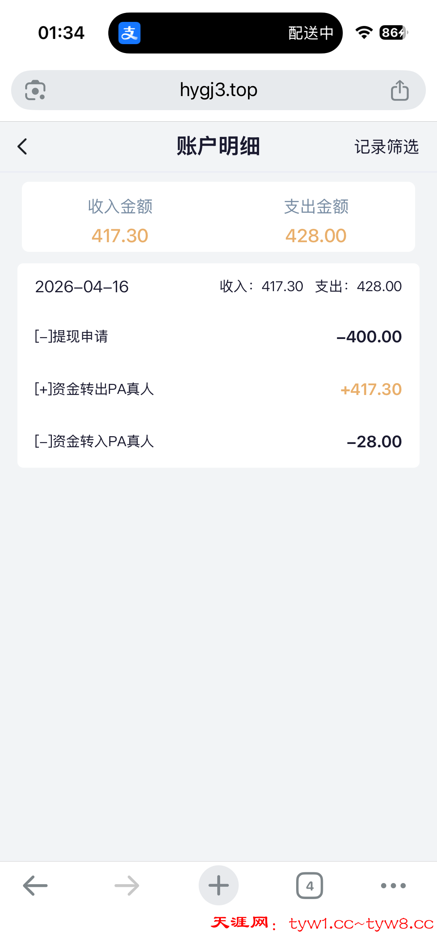Viewport: 437px width, 948px height.
Task: Click the hygj3.top address field
Action: tap(218, 90)
